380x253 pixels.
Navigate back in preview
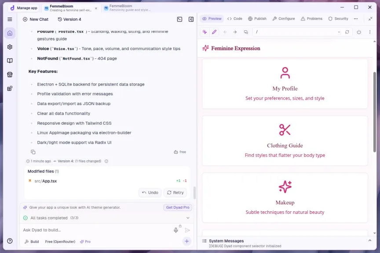225,32
